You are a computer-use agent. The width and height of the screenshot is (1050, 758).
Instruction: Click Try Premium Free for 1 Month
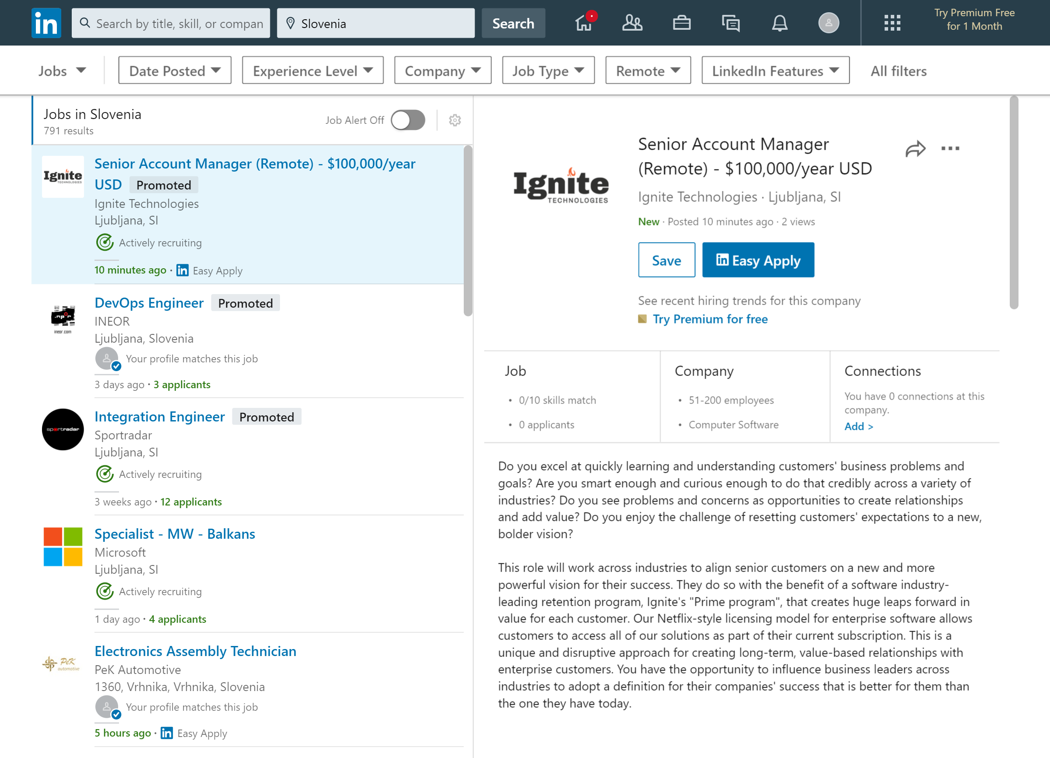point(974,19)
